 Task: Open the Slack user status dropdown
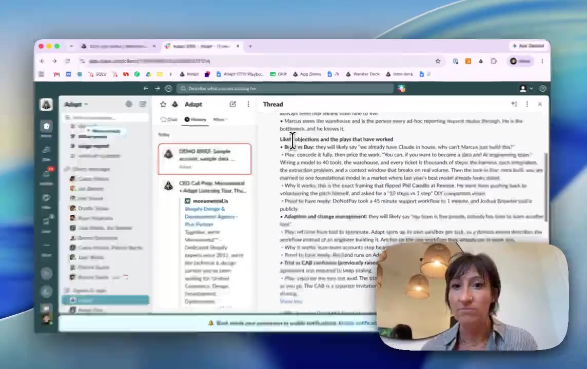526,88
